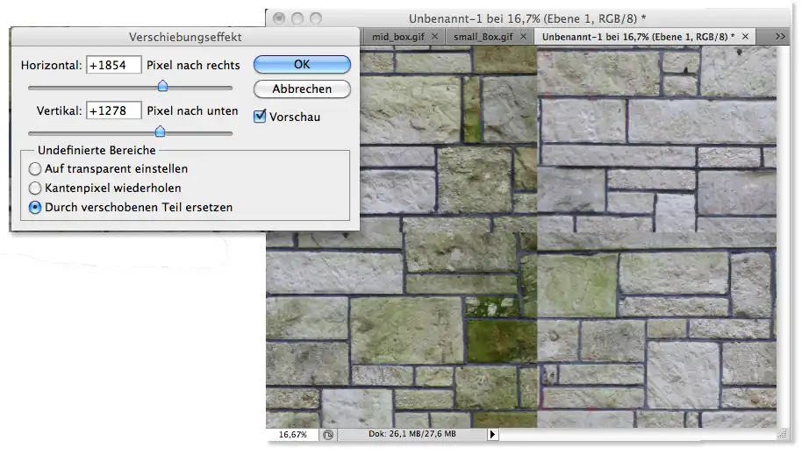This screenshot has height=455, width=802.
Task: Select 'Durch verschobenen Teil ersetzen' option
Action: pos(35,208)
